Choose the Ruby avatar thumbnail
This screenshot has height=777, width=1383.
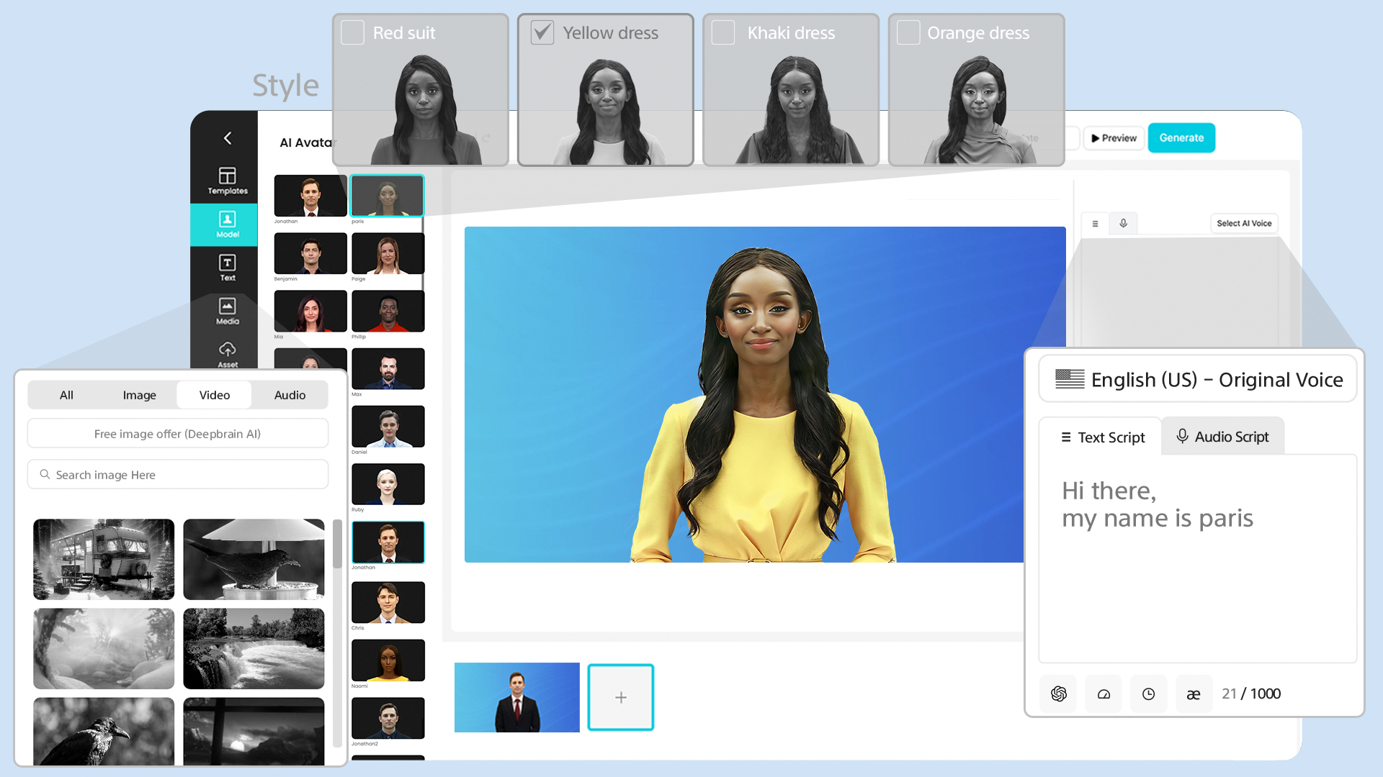click(388, 483)
